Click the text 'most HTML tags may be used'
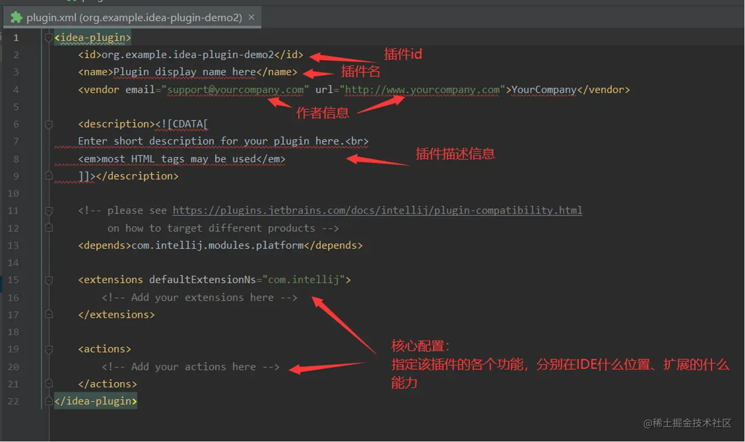Viewport: 745px width, 442px height. click(179, 159)
